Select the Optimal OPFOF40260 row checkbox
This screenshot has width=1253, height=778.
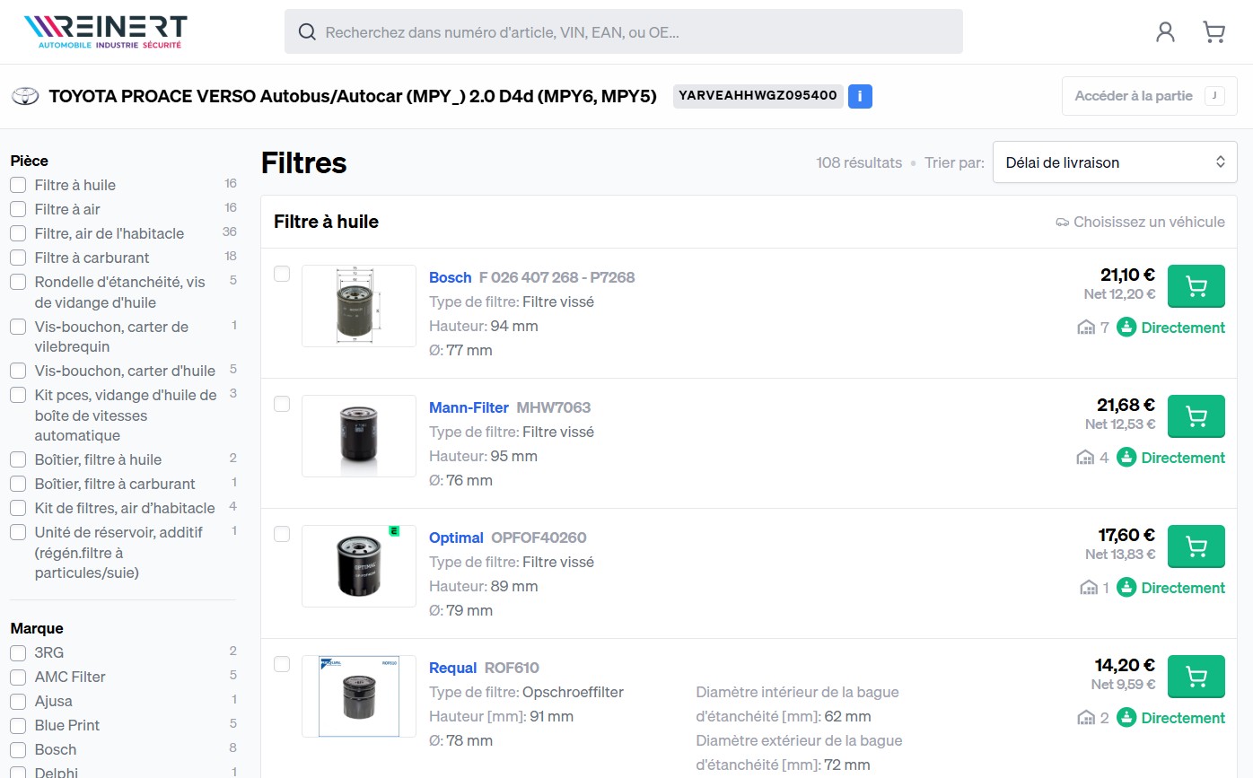(x=282, y=534)
